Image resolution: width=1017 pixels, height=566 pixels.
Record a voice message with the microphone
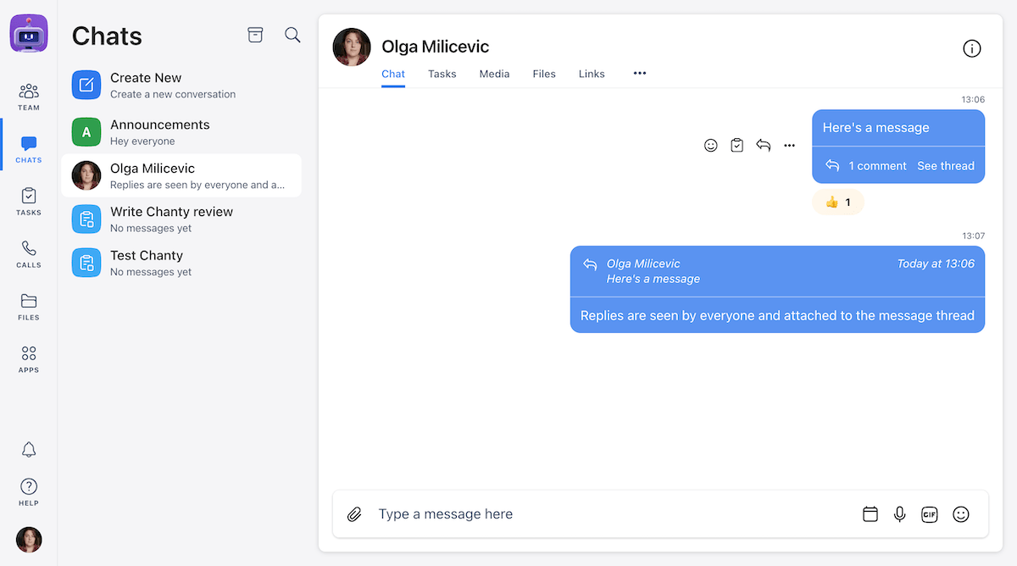tap(900, 514)
